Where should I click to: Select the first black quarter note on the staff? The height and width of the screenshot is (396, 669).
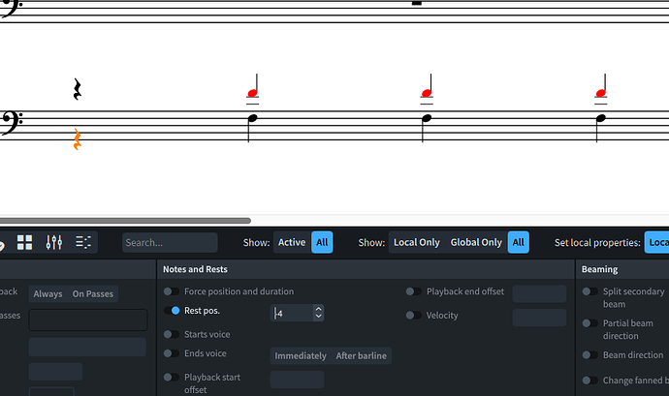pyautogui.click(x=253, y=118)
